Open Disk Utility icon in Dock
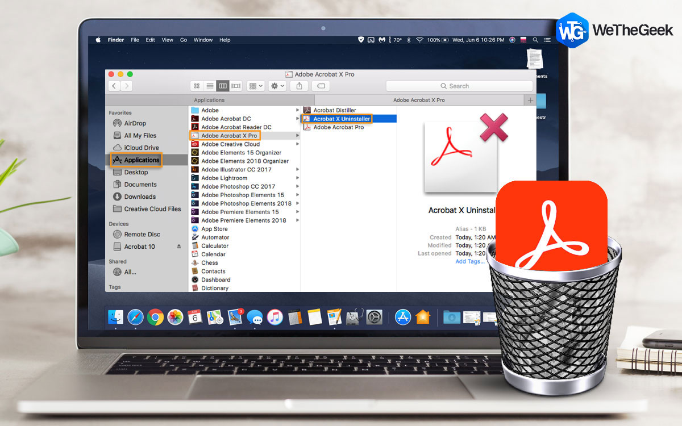This screenshot has height=426, width=682. pos(354,317)
